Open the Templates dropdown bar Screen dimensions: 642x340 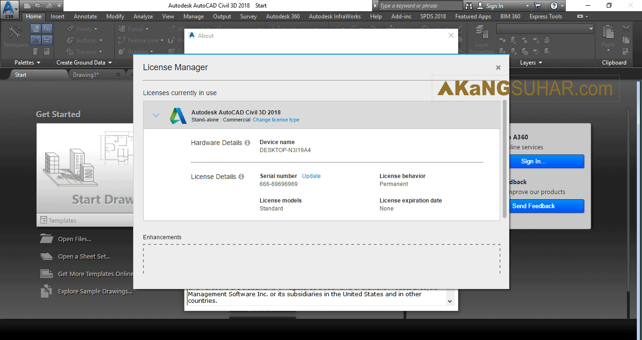pos(85,220)
